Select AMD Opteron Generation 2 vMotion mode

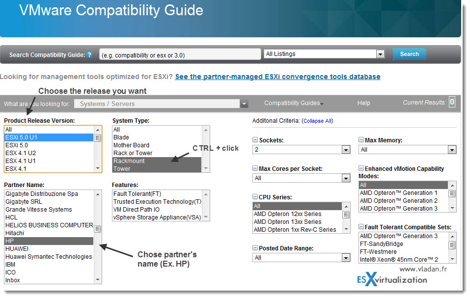[404, 201]
